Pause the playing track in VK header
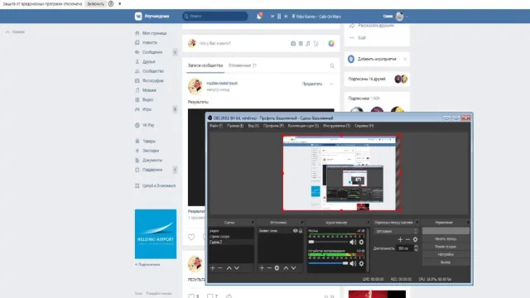The image size is (530, 298). [x=279, y=17]
